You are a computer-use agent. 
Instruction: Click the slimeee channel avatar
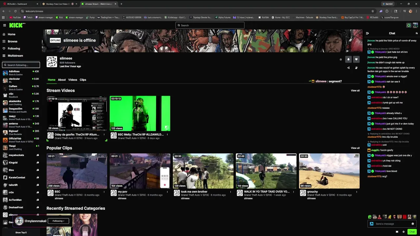click(52, 62)
